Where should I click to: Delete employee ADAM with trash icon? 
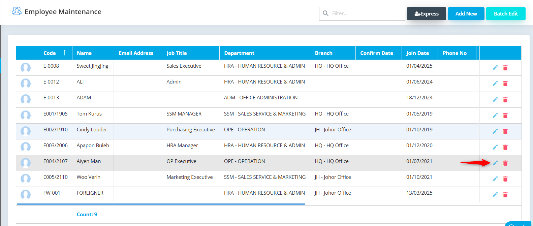[x=505, y=100]
